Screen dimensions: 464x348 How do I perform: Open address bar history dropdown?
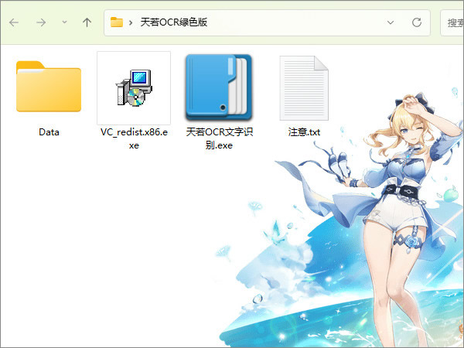click(391, 22)
